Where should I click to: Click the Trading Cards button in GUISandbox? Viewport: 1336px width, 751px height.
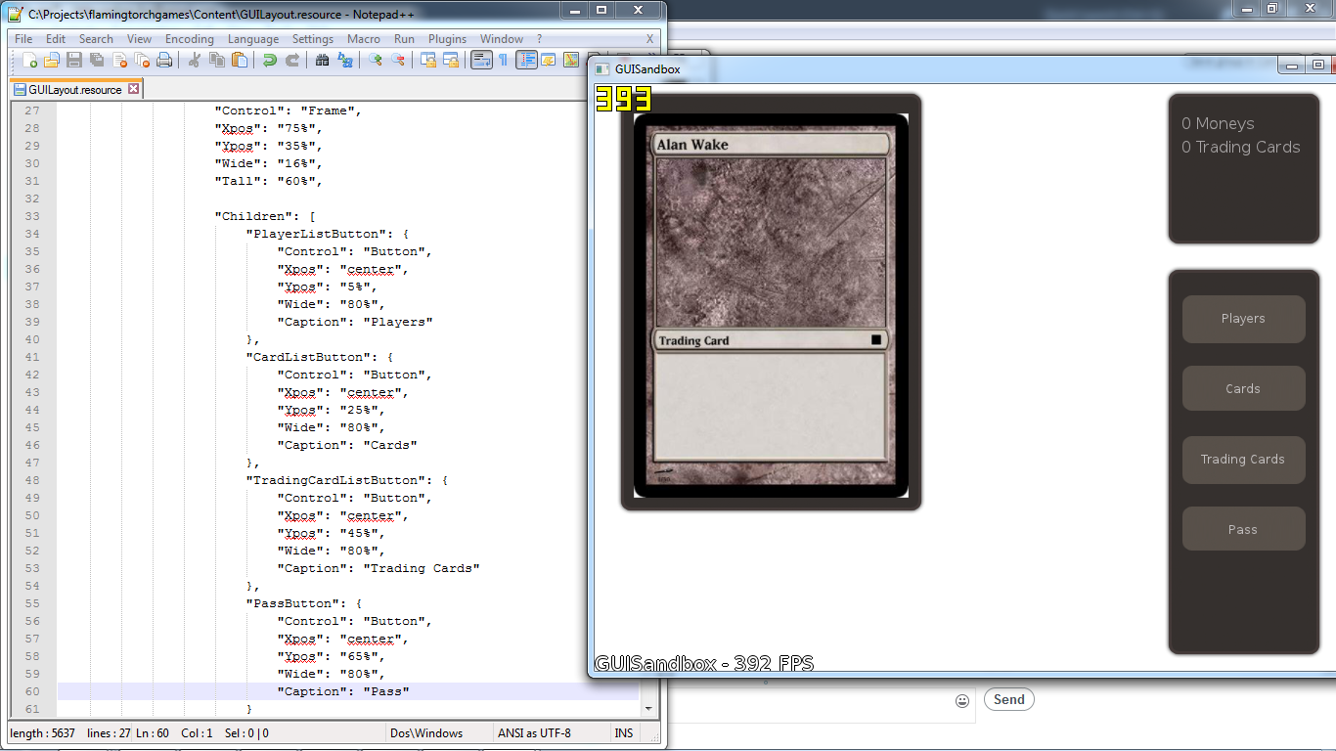[x=1243, y=460]
